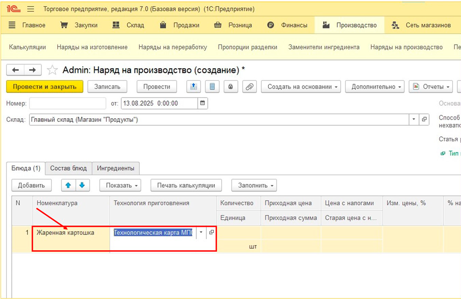This screenshot has width=461, height=299.
Task: Switch to the Ингредиенты tab
Action: pos(115,168)
